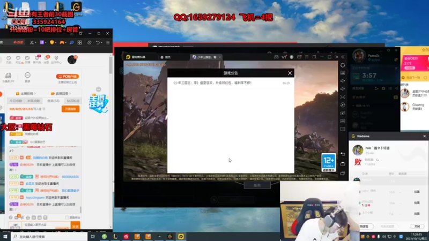Open the browser hamburger menu

[108, 43]
